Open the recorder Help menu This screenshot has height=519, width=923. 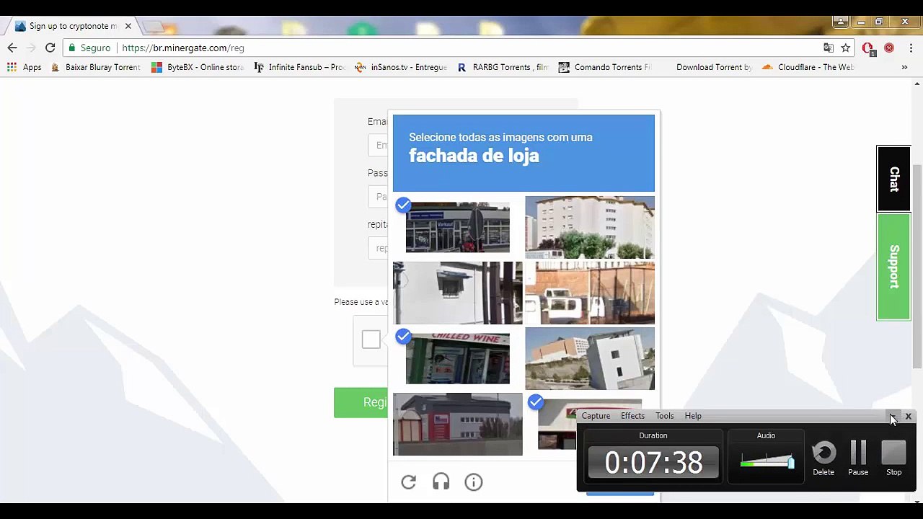pos(693,416)
